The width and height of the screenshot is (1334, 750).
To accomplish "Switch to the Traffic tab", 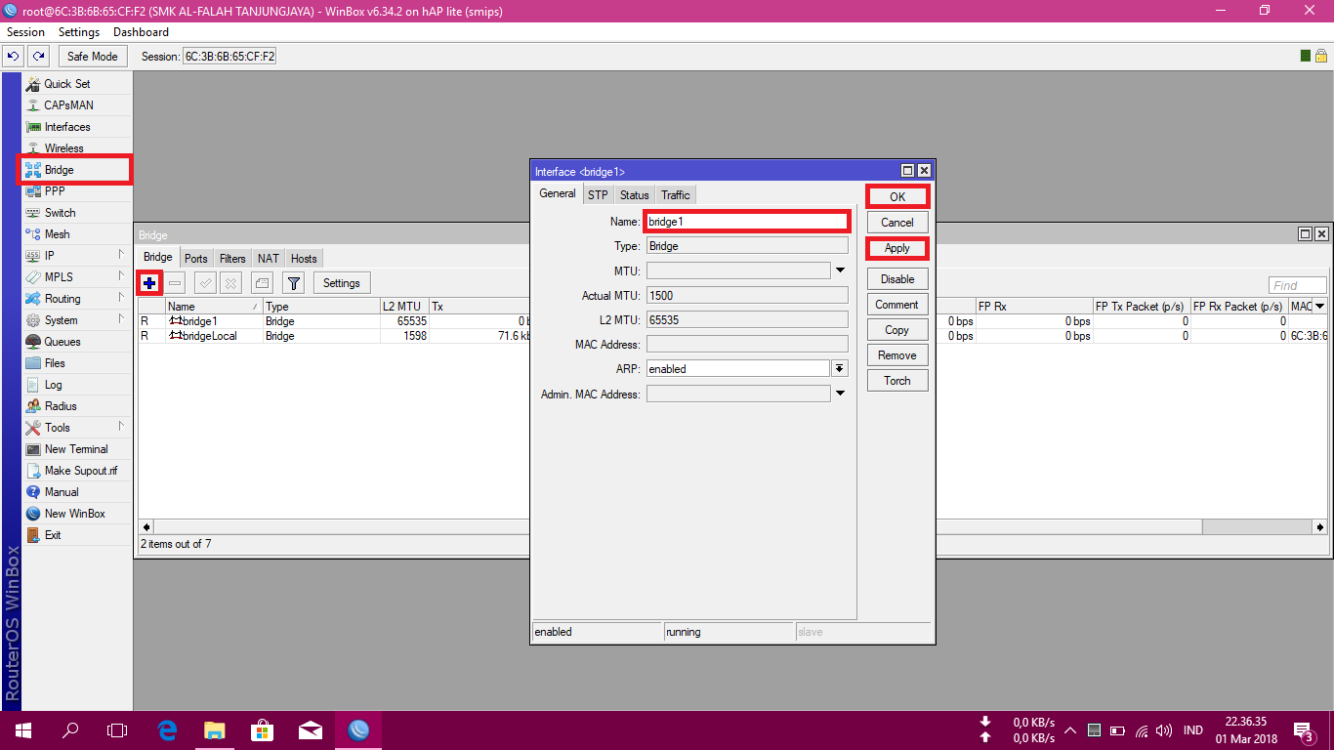I will pyautogui.click(x=676, y=195).
